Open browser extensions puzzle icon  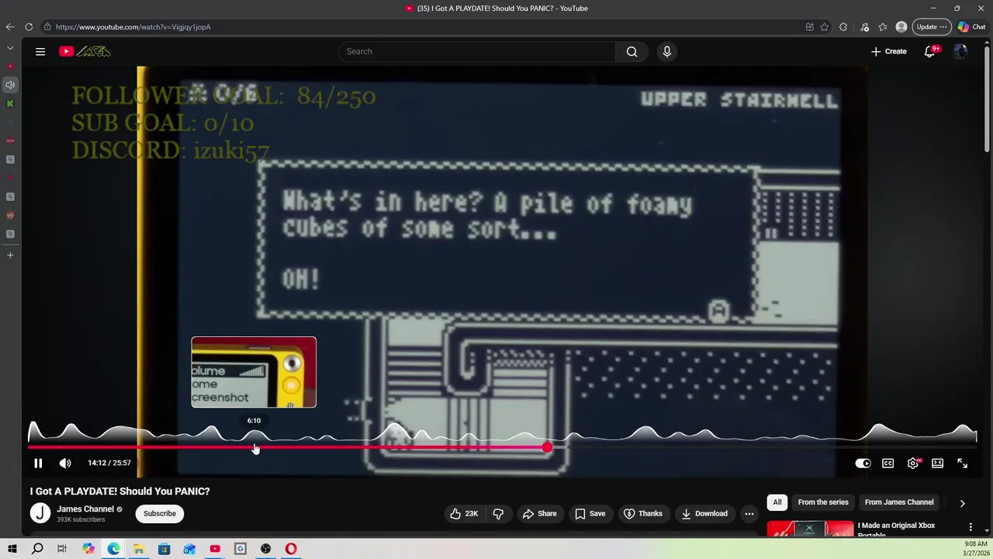(x=843, y=27)
